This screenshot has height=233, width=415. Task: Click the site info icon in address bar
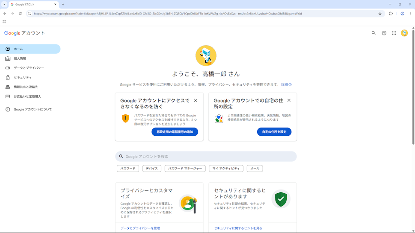pyautogui.click(x=30, y=14)
